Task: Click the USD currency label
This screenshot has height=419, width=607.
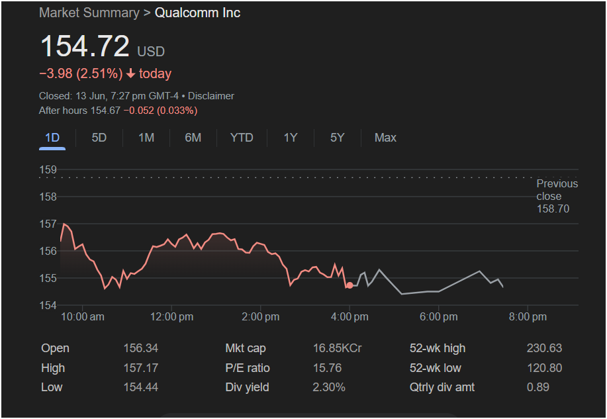Action: tap(151, 52)
